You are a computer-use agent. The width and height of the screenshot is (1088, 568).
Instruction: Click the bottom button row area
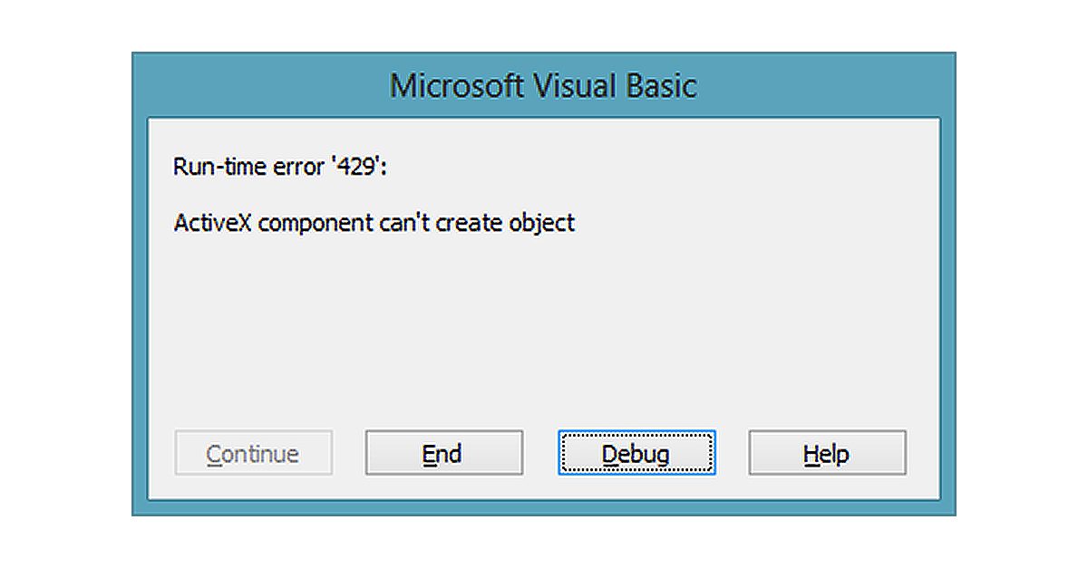click(544, 453)
